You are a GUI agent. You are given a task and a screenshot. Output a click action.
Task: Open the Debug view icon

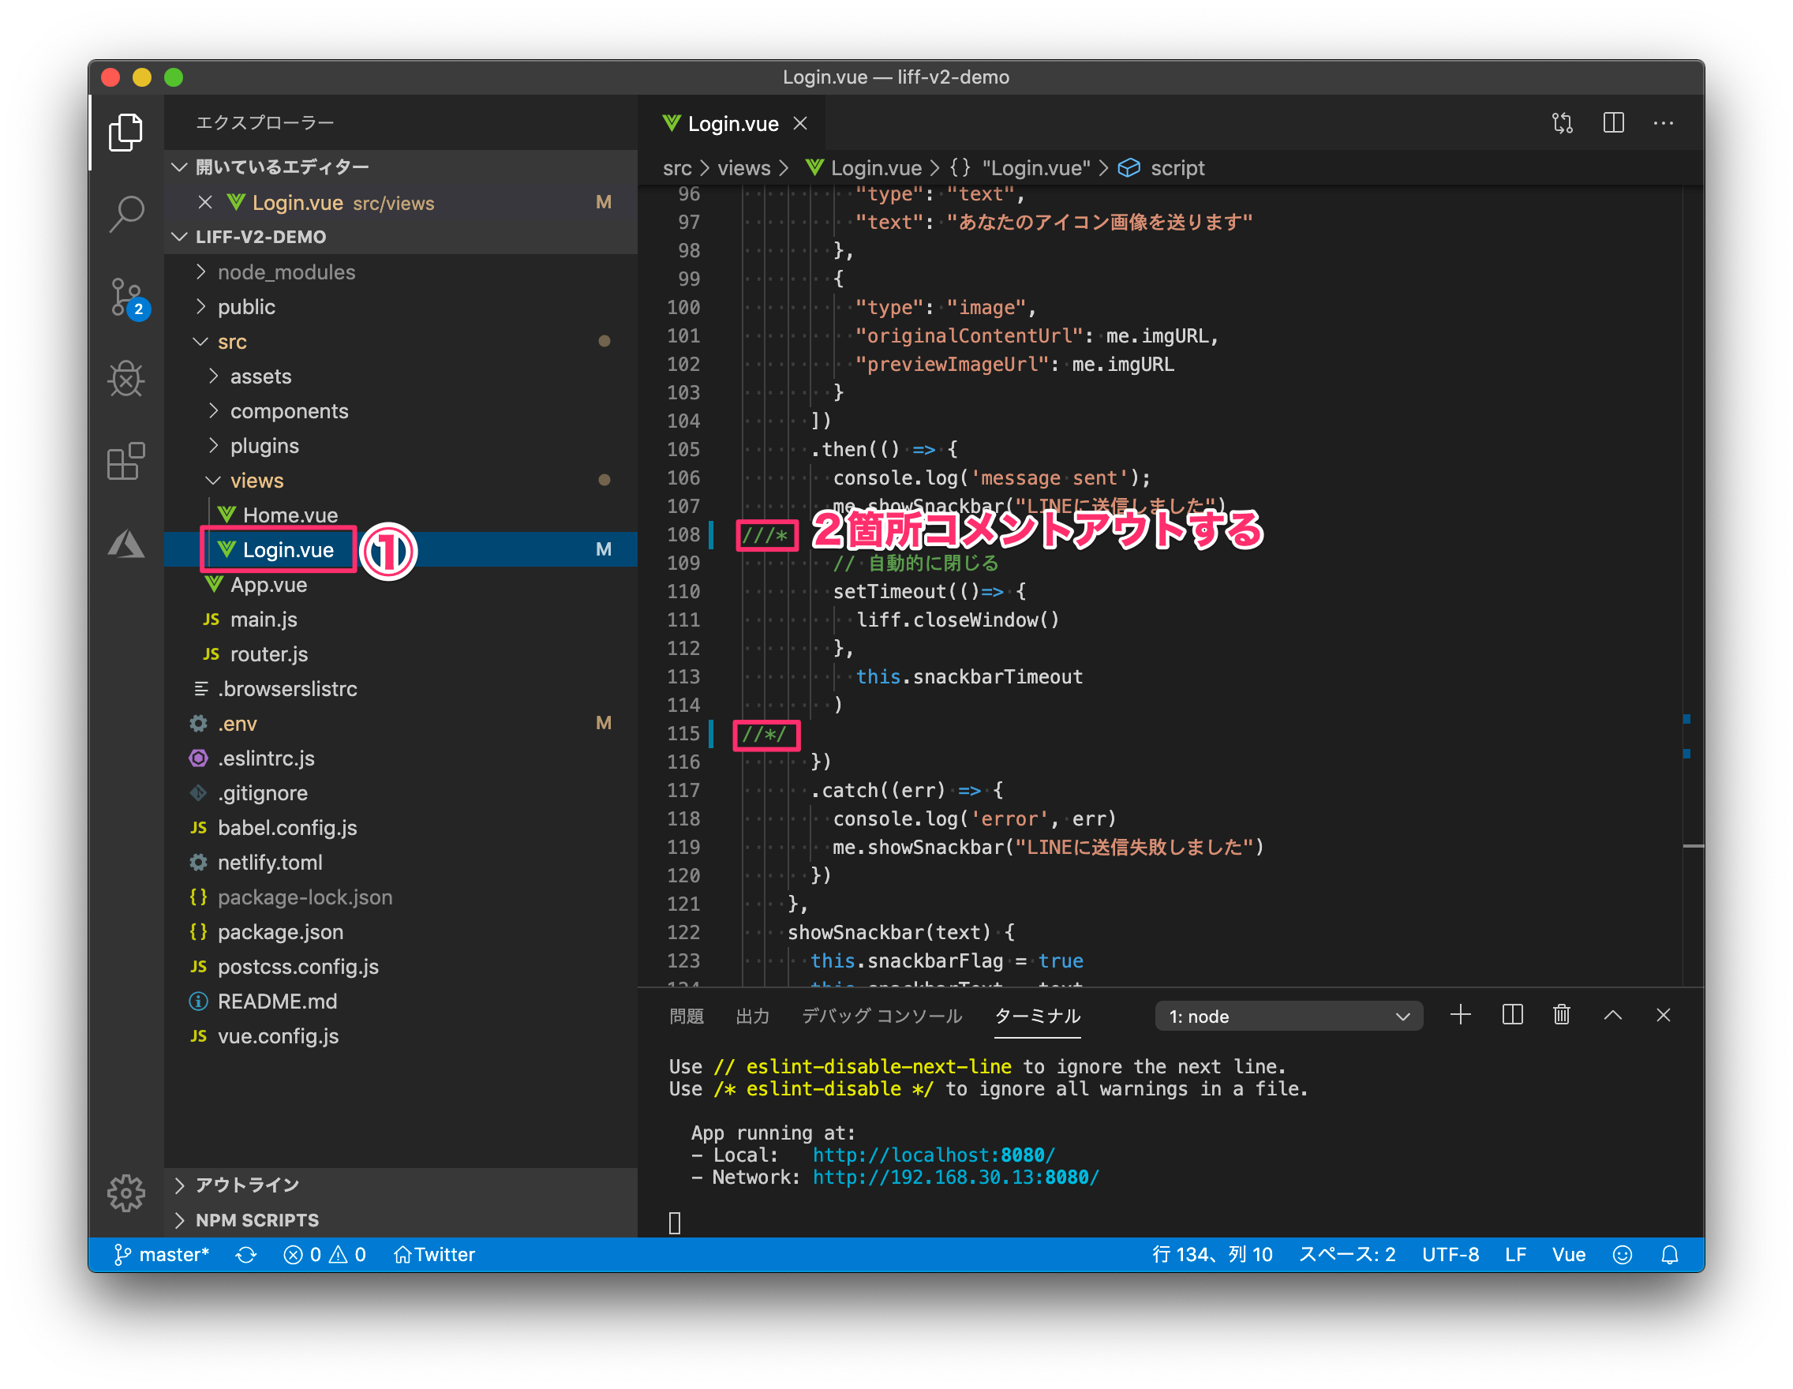click(125, 379)
